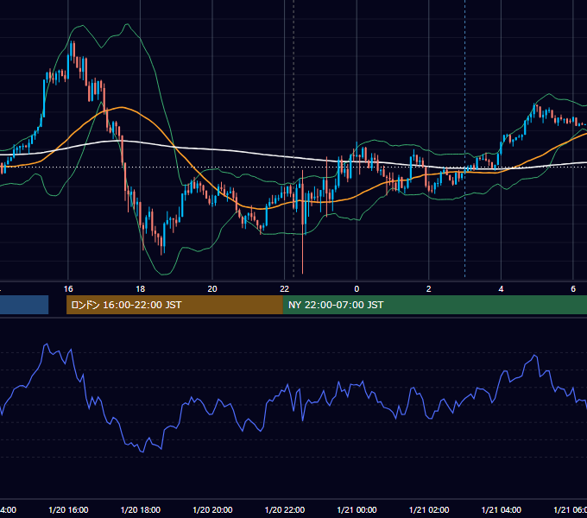Click the bottom axis label 1/20 20:00

[x=212, y=509]
